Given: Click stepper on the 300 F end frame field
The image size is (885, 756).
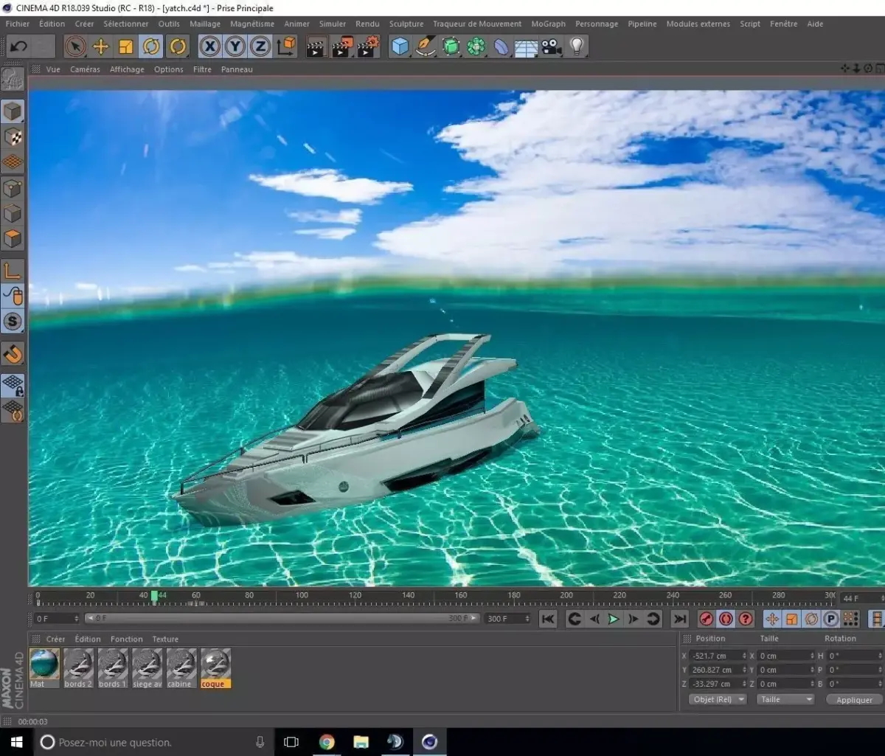Looking at the screenshot, I should click(527, 619).
